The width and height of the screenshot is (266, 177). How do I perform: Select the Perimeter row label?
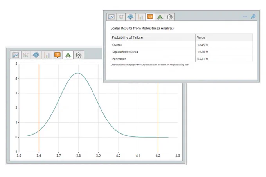pyautogui.click(x=119, y=59)
